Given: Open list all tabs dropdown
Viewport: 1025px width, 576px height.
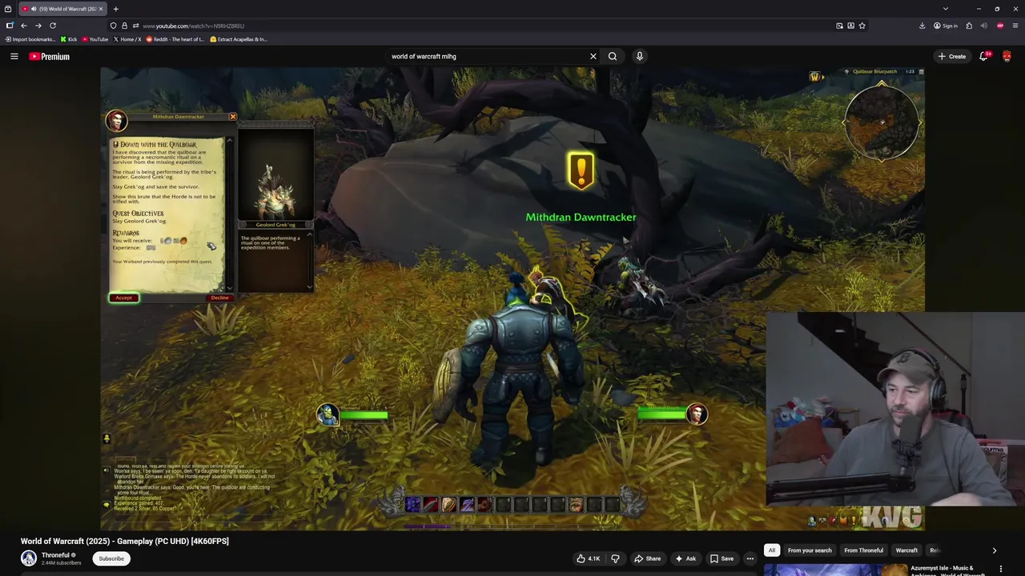Looking at the screenshot, I should (946, 9).
